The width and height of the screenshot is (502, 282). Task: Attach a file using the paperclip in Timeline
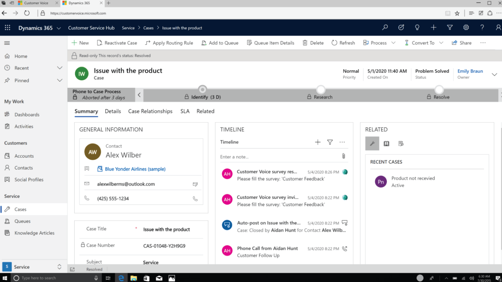point(344,156)
